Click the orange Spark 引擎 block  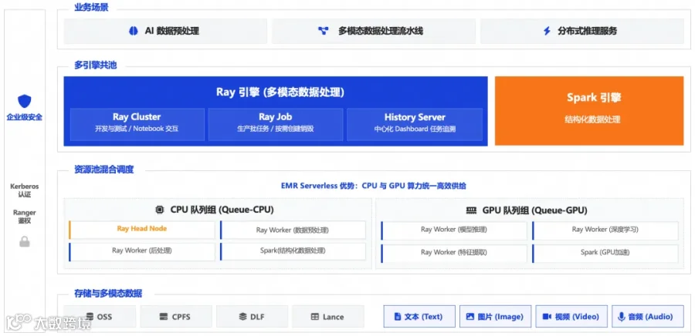[x=589, y=111]
